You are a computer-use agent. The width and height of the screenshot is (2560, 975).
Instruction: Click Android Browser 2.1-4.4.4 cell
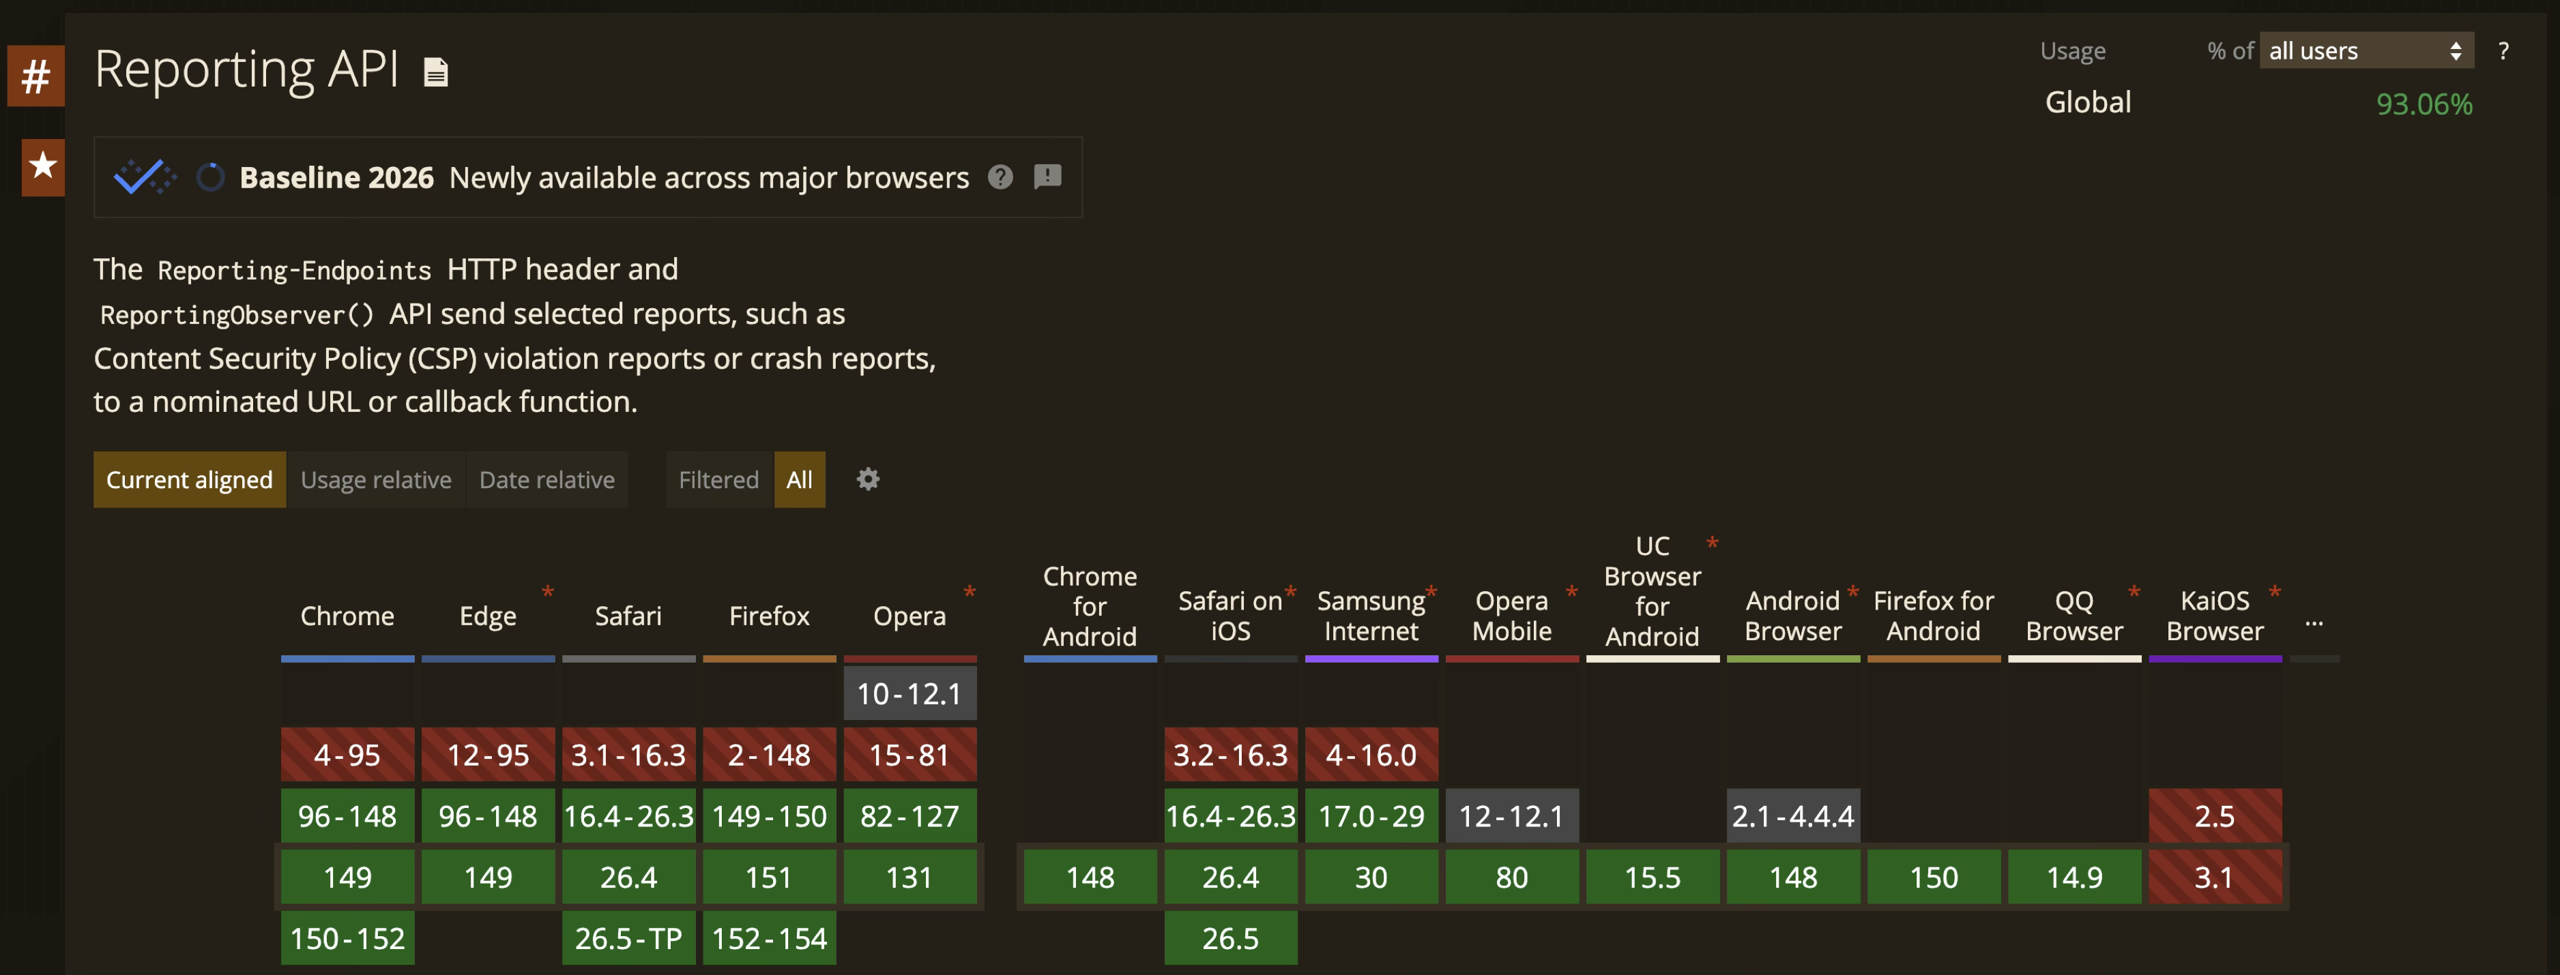tap(1794, 816)
